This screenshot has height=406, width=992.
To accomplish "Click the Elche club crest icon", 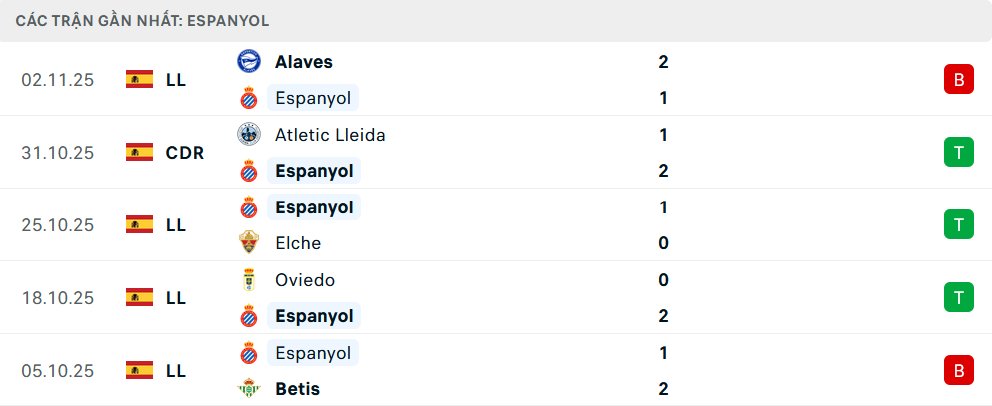I will click(x=248, y=243).
